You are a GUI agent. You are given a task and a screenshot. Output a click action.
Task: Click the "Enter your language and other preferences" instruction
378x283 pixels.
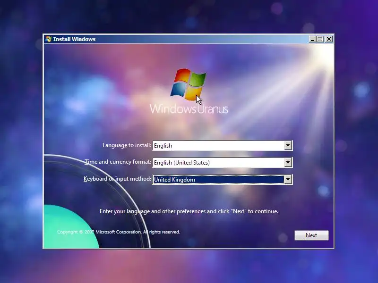(x=189, y=211)
